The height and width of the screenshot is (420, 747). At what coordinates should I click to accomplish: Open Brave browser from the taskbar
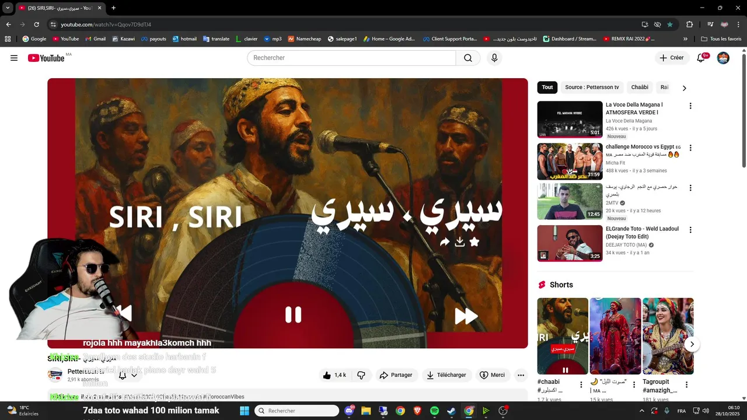pyautogui.click(x=417, y=411)
